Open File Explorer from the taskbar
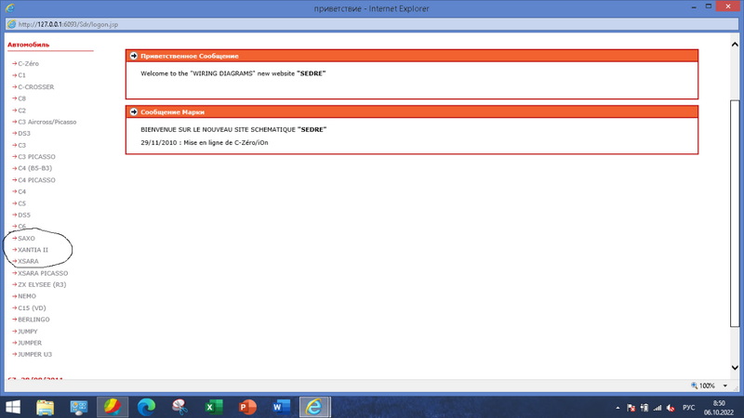Viewport: 744px width, 418px height. (x=46, y=407)
